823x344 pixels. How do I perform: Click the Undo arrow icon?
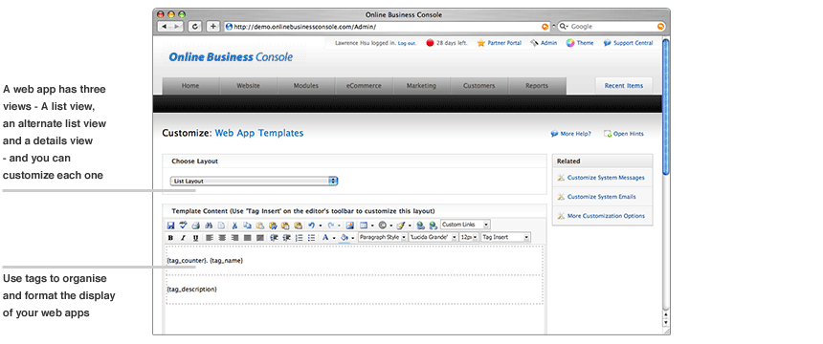tap(311, 226)
